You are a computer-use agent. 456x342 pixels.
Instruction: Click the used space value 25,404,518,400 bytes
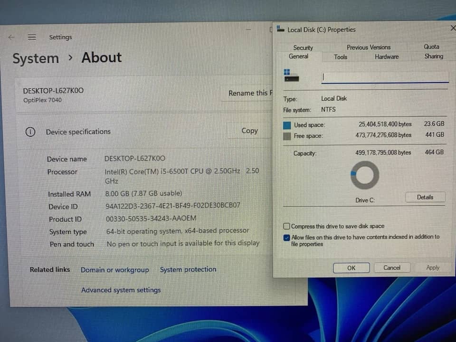385,124
